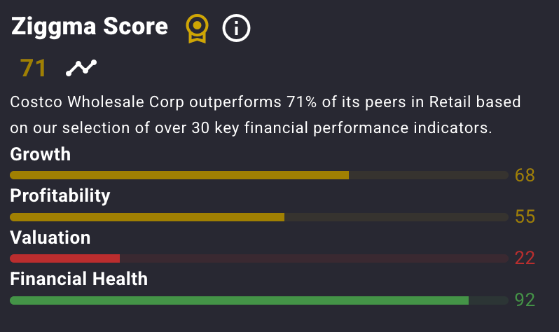Click the Profitability progress bar
The height and width of the screenshot is (332, 559).
(x=259, y=217)
